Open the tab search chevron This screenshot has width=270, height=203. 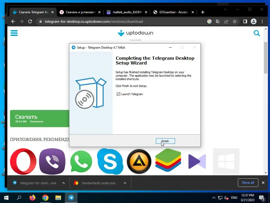tap(225, 9)
